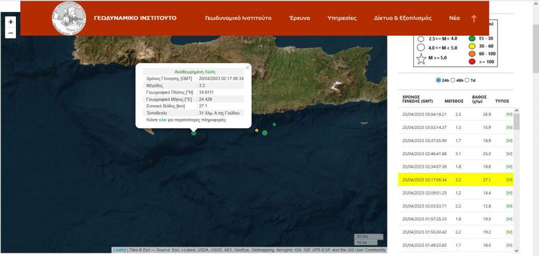Open the Γεωδυναμικό Ινστιτούτο menu
The width and height of the screenshot is (539, 256).
point(238,18)
